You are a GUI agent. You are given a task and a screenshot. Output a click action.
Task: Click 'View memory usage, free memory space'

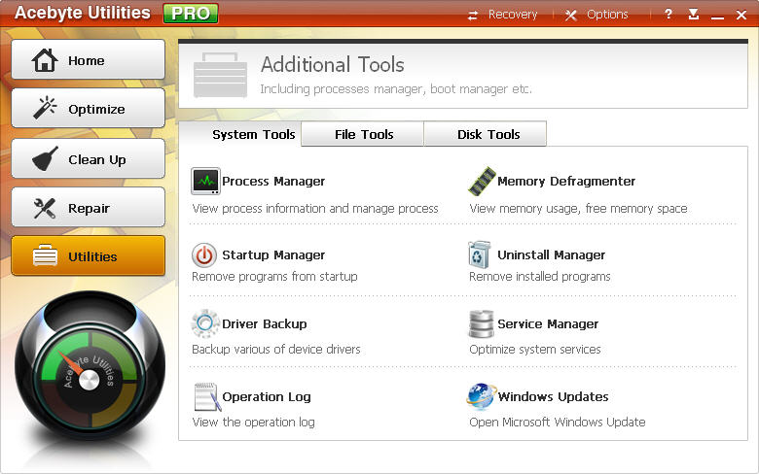[578, 208]
